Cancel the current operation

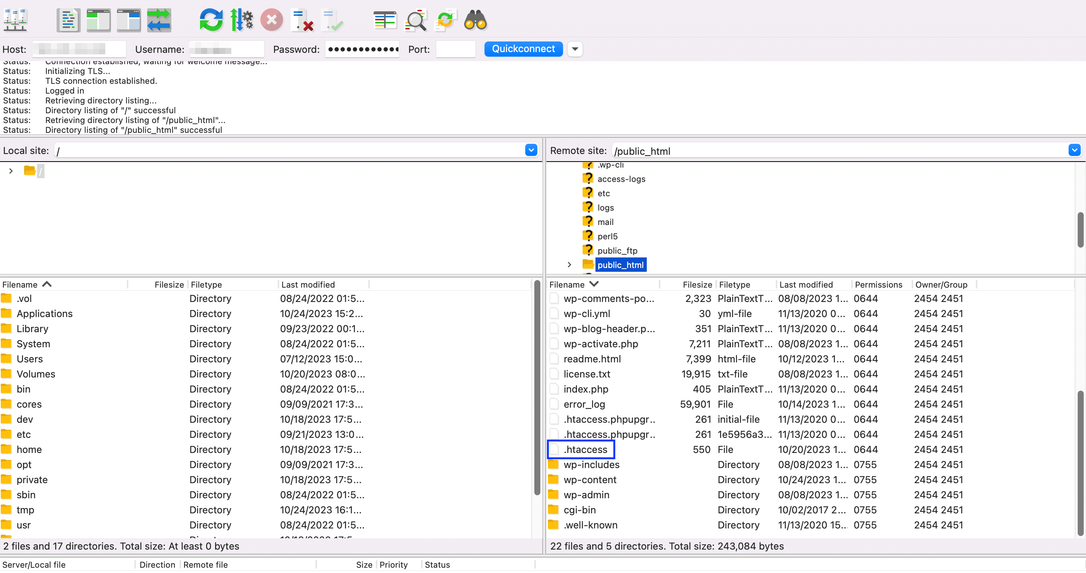[272, 20]
